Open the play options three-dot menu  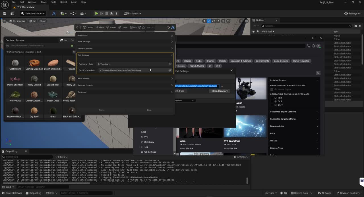tap(117, 13)
